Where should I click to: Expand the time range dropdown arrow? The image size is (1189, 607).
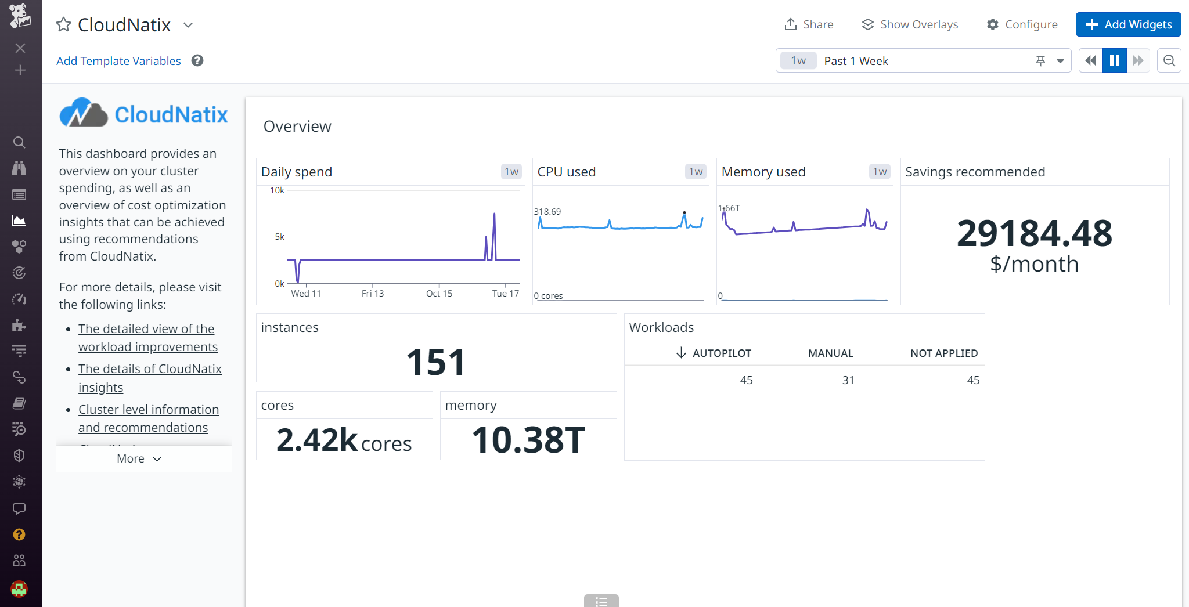[x=1059, y=60]
